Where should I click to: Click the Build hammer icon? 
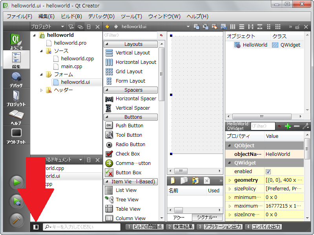coord(16,220)
